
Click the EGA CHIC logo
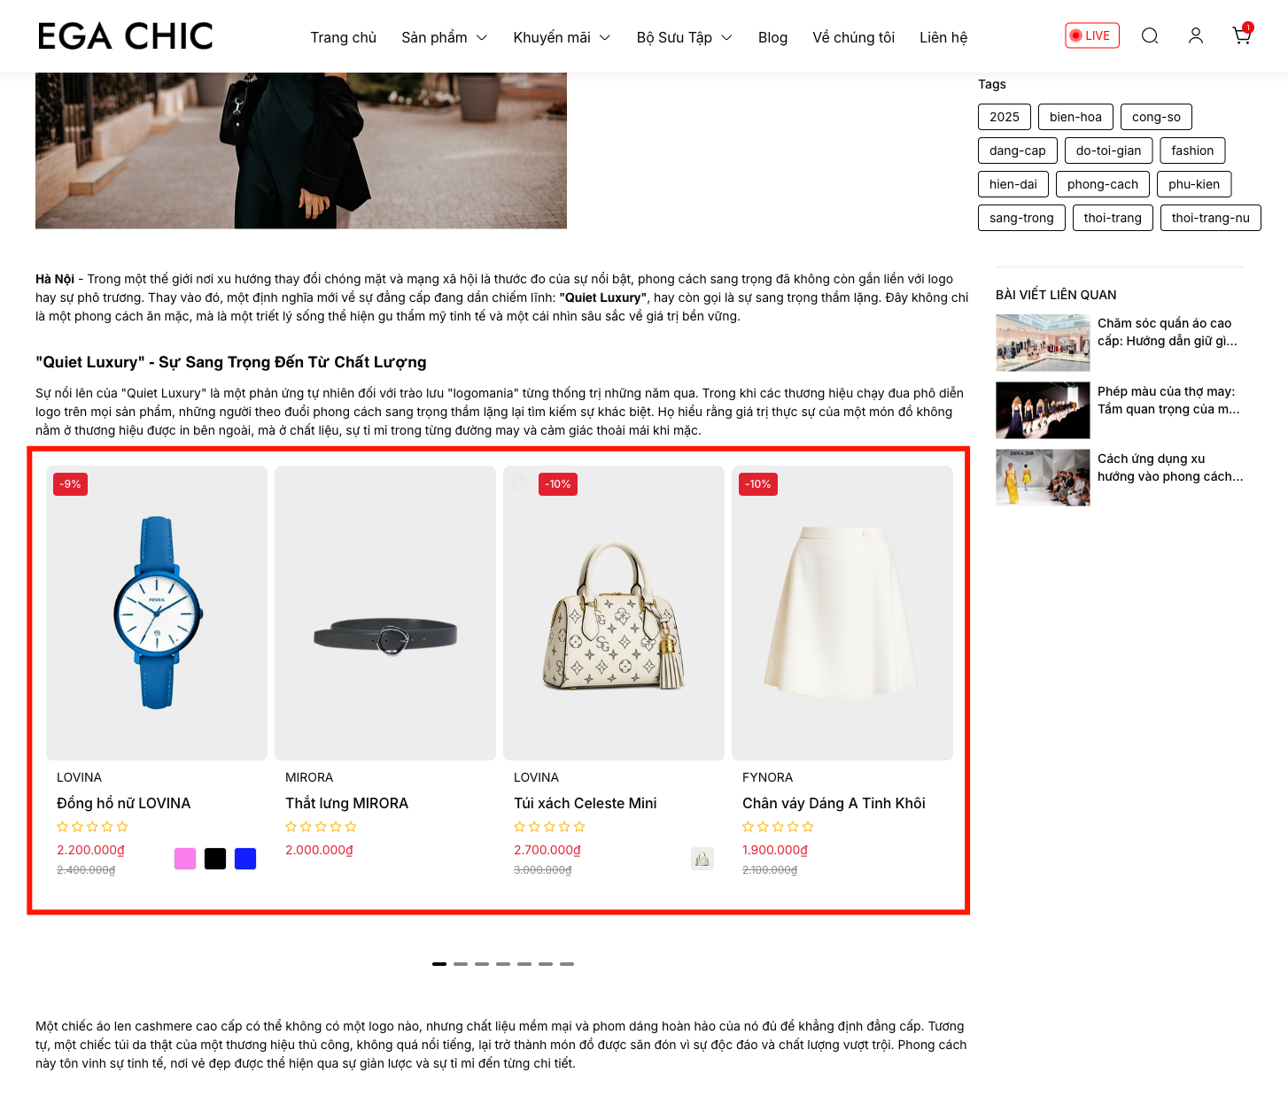[x=126, y=36]
